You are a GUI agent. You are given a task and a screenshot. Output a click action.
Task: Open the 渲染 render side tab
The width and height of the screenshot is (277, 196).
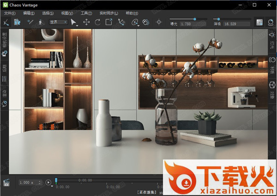(x=5, y=93)
